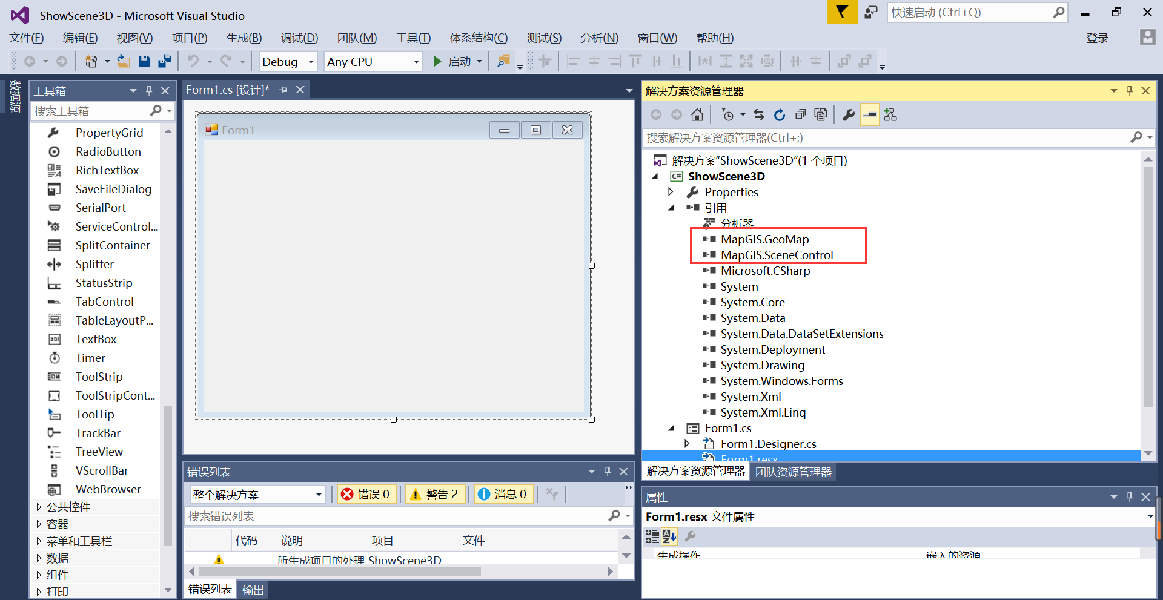Click the Save icon in toolbar
Screen dimensions: 1163x600
pos(144,61)
